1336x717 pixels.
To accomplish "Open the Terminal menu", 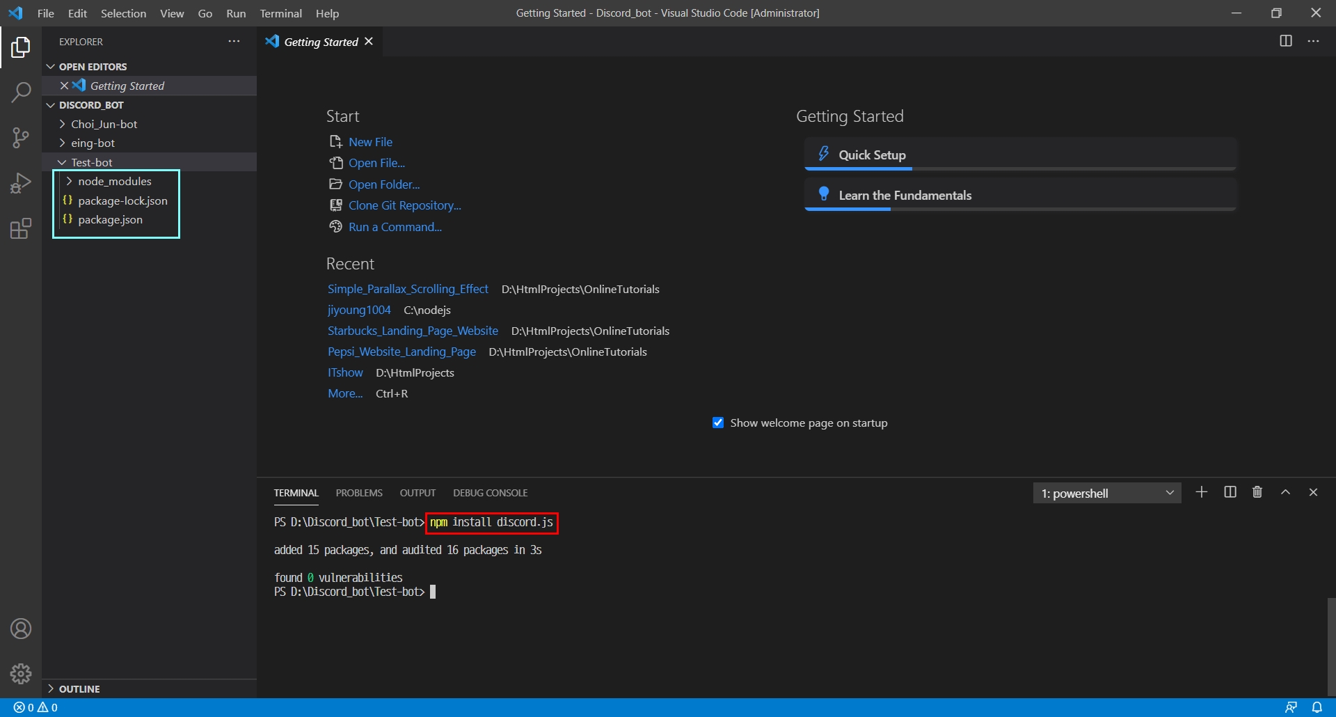I will click(x=280, y=13).
